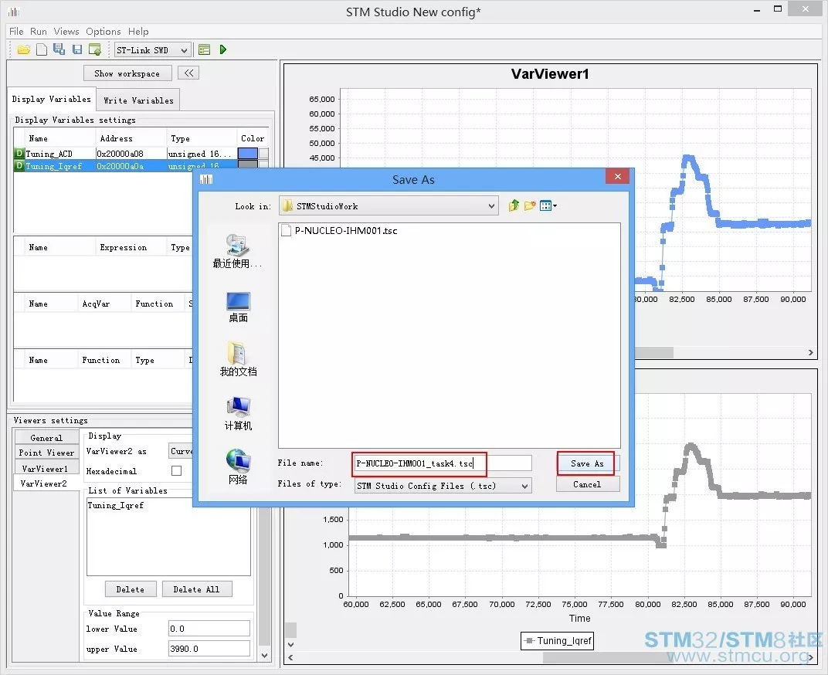Image resolution: width=828 pixels, height=675 pixels.
Task: Open the Network shortcut (网络)
Action: point(238,466)
